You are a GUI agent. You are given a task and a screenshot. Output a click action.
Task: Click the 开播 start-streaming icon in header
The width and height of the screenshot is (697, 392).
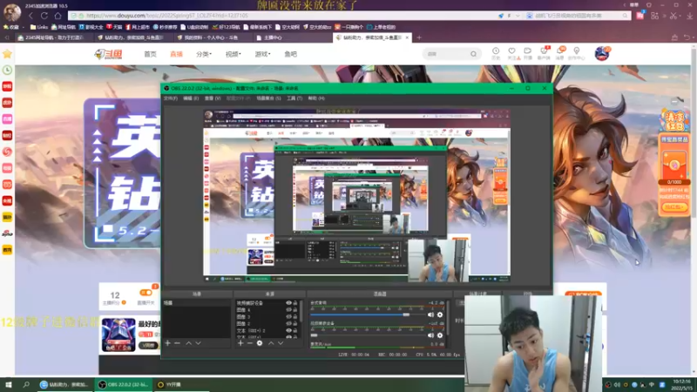tap(528, 53)
